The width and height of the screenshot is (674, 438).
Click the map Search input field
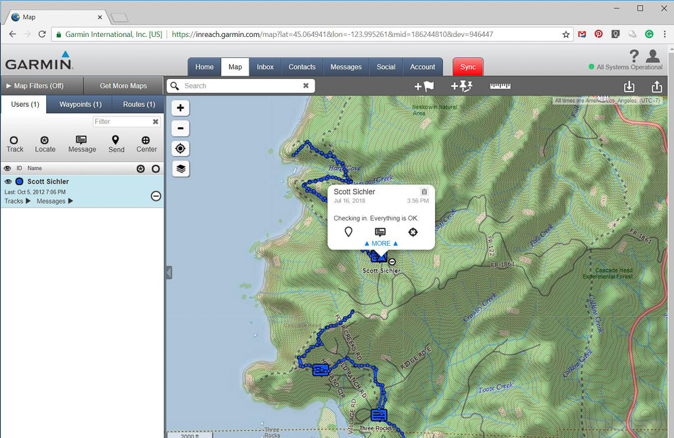coord(240,86)
